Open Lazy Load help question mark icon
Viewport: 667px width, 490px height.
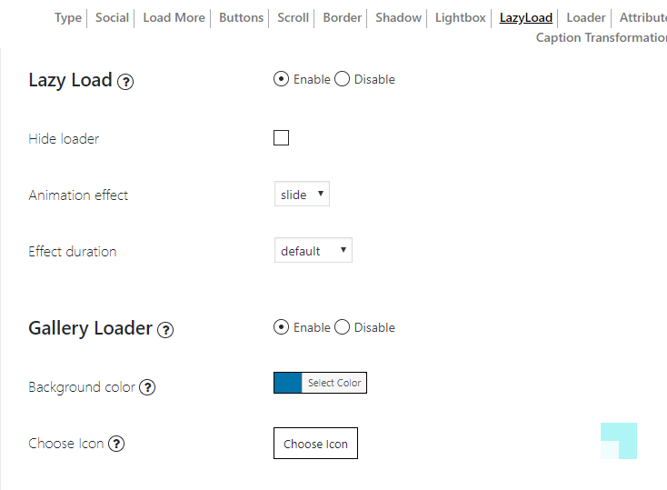coord(125,81)
